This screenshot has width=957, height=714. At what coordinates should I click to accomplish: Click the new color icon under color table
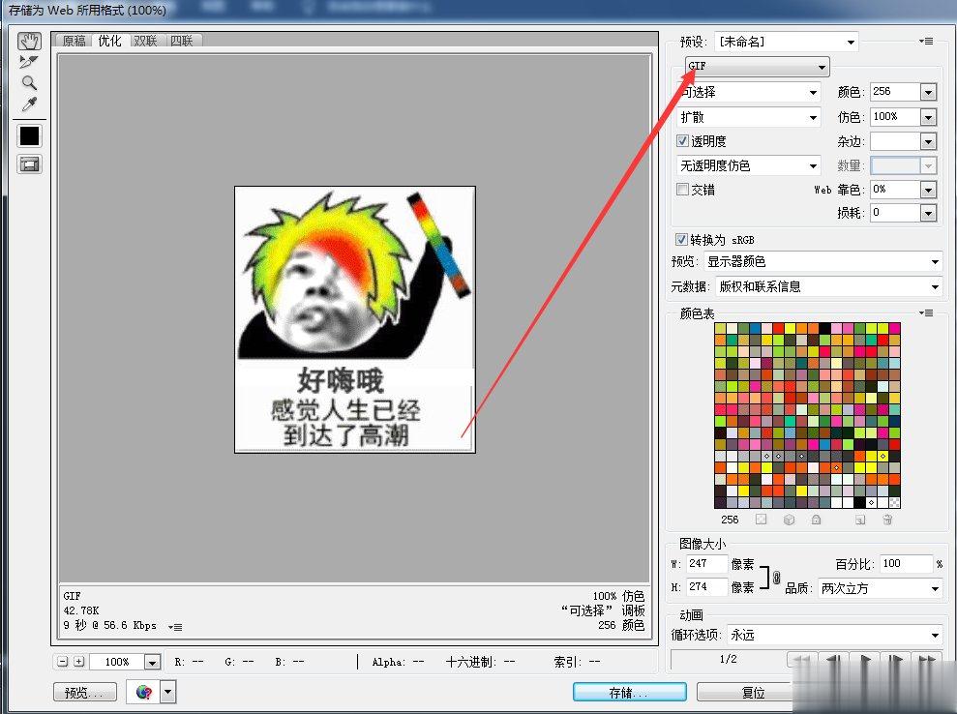(860, 520)
